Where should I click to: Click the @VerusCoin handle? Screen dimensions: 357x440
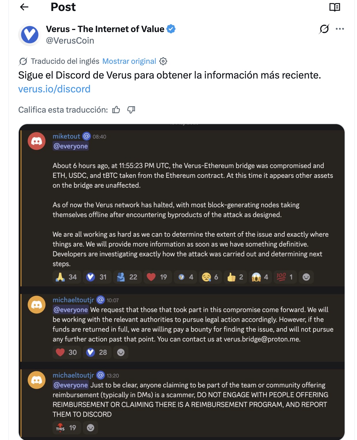pyautogui.click(x=70, y=41)
